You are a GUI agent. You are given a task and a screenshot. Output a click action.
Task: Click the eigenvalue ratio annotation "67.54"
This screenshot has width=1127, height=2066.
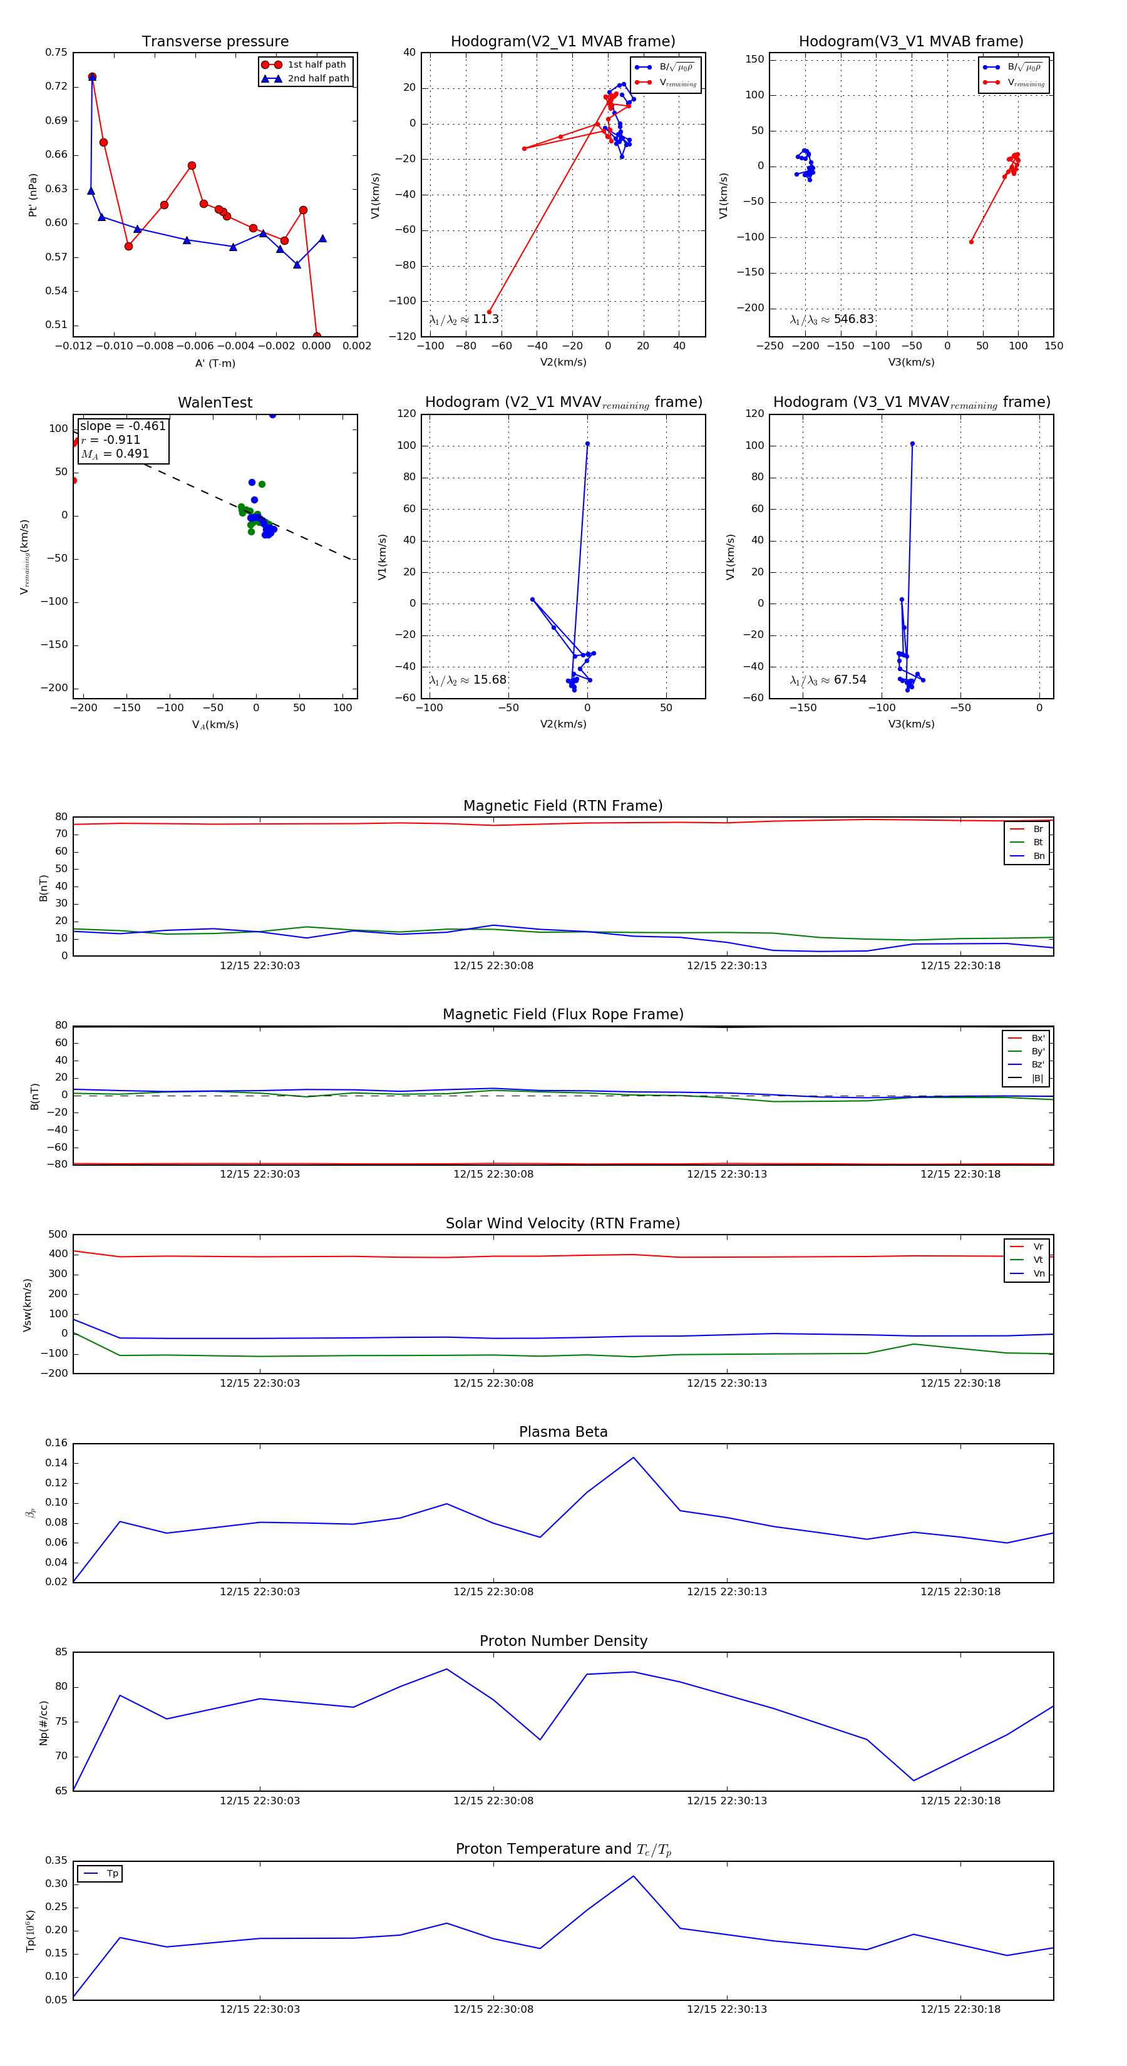(828, 680)
